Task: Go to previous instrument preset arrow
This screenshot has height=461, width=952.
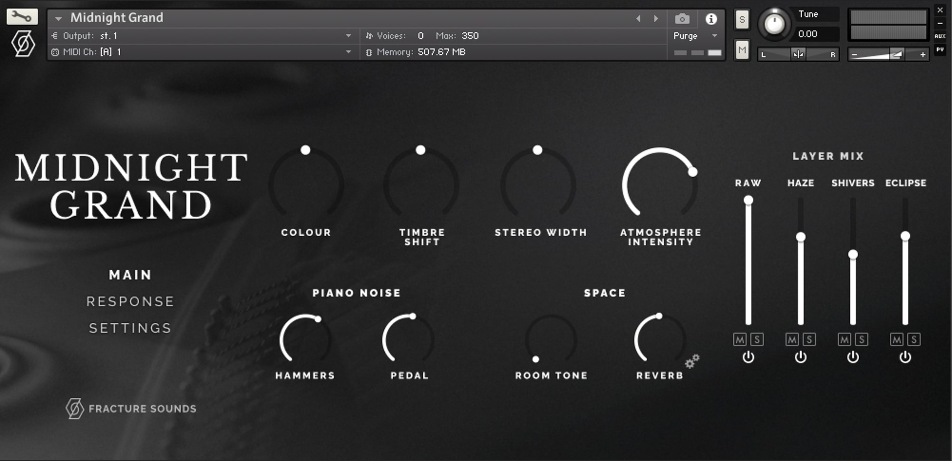Action: (x=638, y=19)
